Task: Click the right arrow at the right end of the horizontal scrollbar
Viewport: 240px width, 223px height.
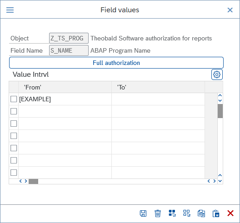Action: [215, 181]
